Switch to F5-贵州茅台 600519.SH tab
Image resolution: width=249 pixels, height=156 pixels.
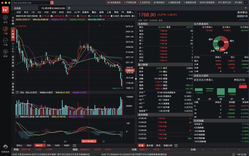point(53,8)
